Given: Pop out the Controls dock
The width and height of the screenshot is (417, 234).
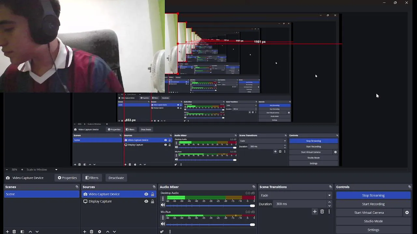Looking at the screenshot, I should pos(410,187).
